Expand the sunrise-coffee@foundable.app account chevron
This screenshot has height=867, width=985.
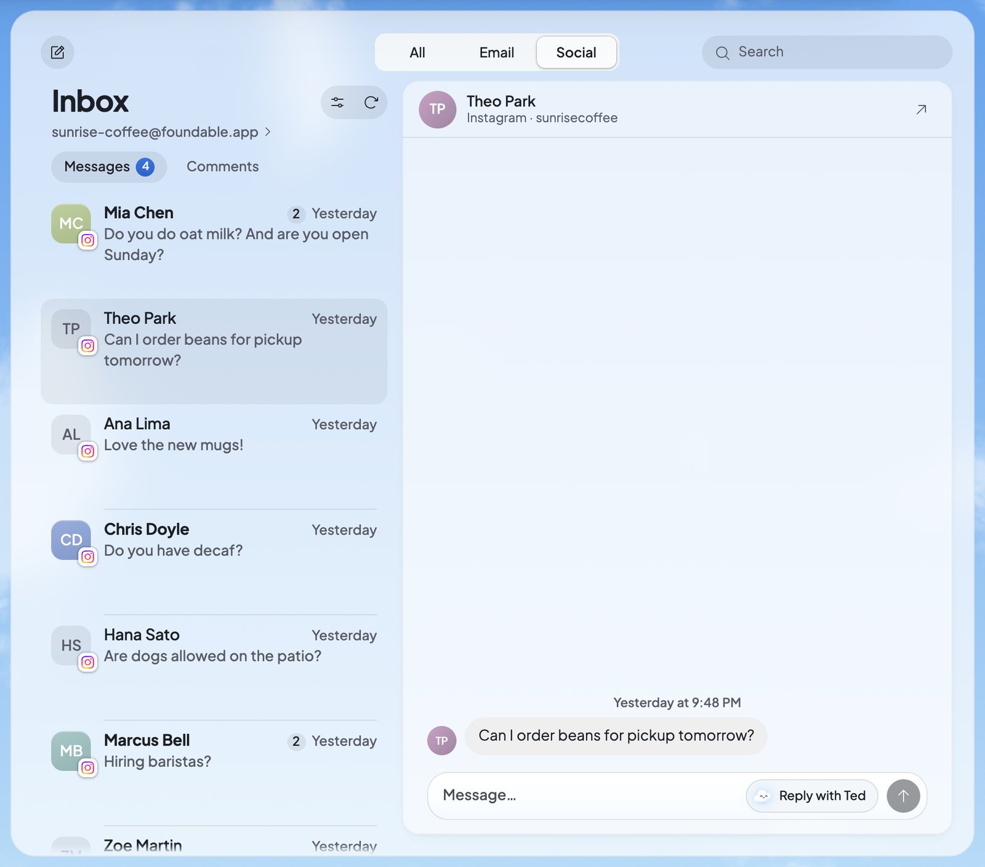click(x=267, y=132)
